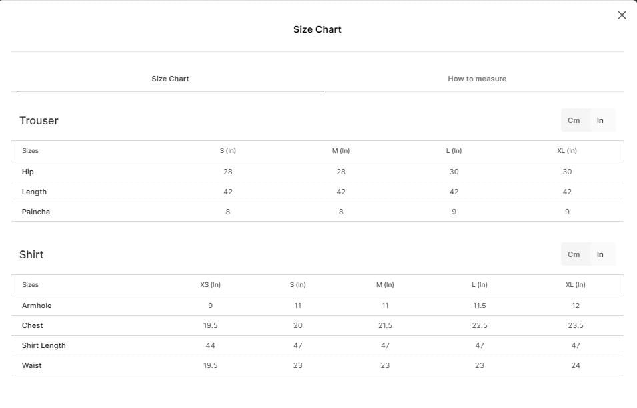Click the Shirt section heading
The image size is (637, 408).
coord(31,254)
